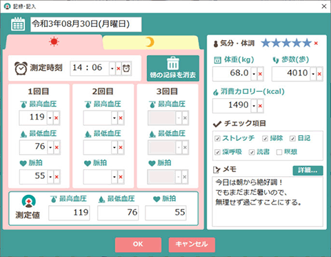Screen dimensions: 331x257
Task: Click the 測定値 最低血圧 result 76
Action: [x=118, y=213]
